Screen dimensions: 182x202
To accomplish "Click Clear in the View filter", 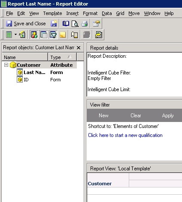I will tap(136, 116).
